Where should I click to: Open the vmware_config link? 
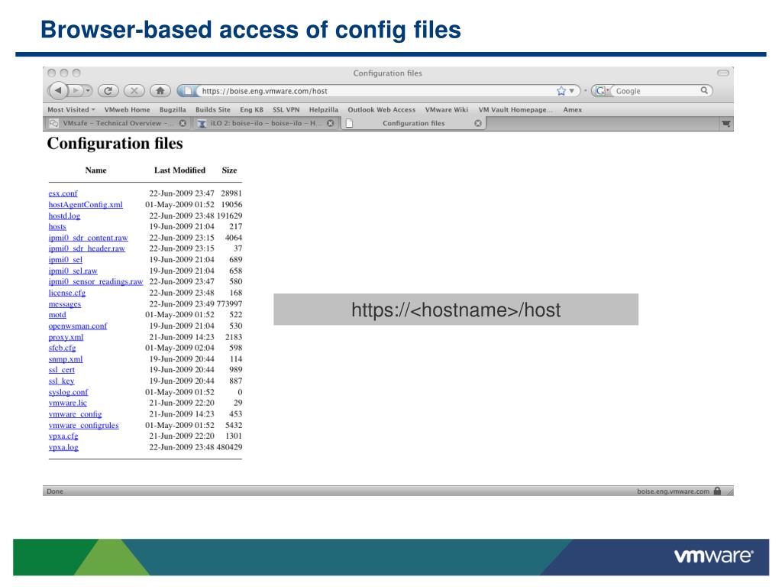76,414
